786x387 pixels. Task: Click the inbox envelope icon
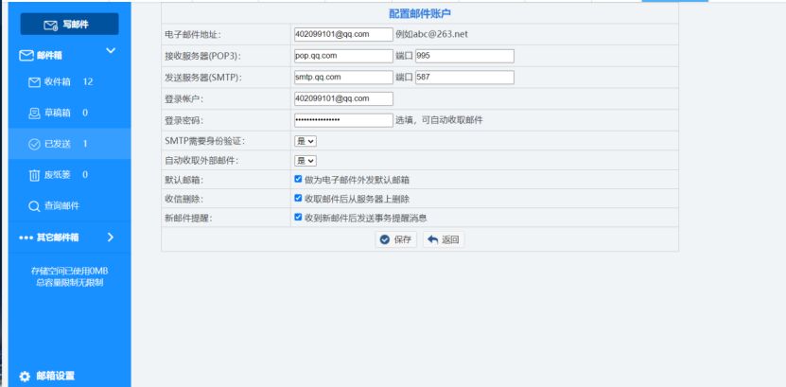coord(34,82)
